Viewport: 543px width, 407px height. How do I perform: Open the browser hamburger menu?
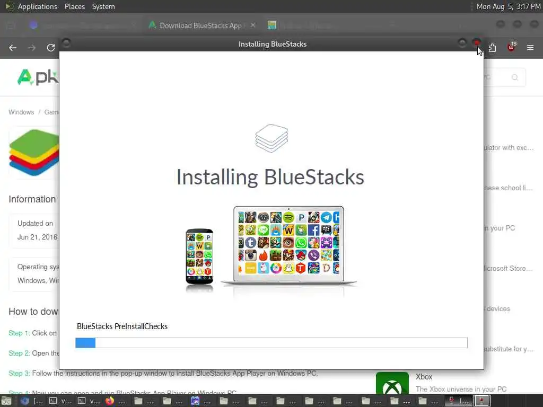click(x=530, y=47)
